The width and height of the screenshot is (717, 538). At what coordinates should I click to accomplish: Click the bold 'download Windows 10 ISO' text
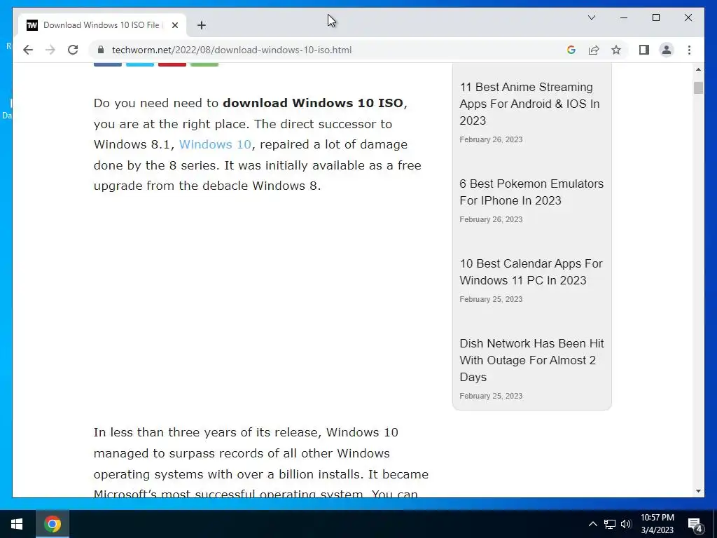[313, 103]
